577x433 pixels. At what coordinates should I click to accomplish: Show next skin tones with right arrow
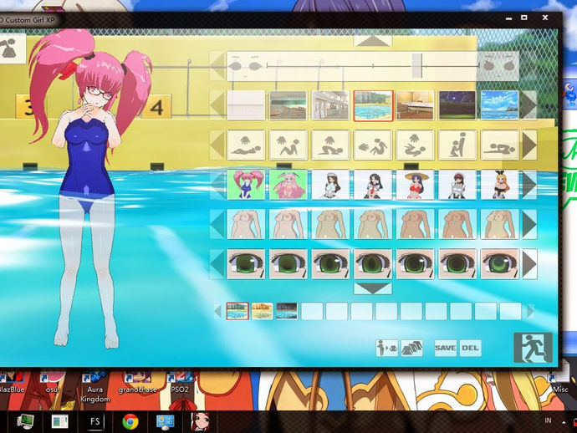click(529, 224)
